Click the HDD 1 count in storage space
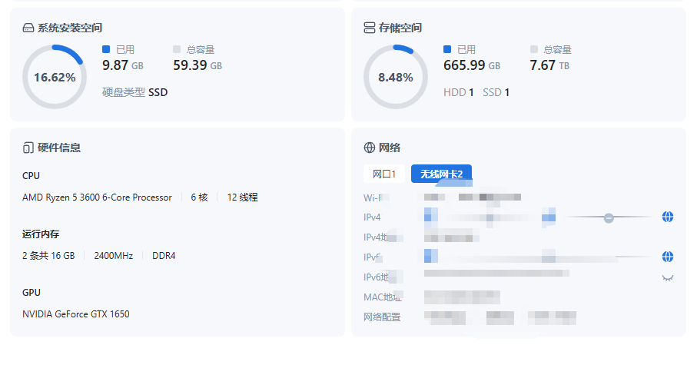Screen dimensions: 697x365 [459, 92]
